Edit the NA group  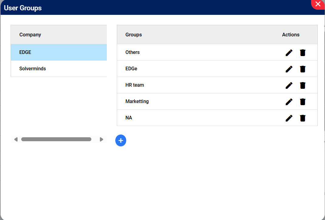289,118
